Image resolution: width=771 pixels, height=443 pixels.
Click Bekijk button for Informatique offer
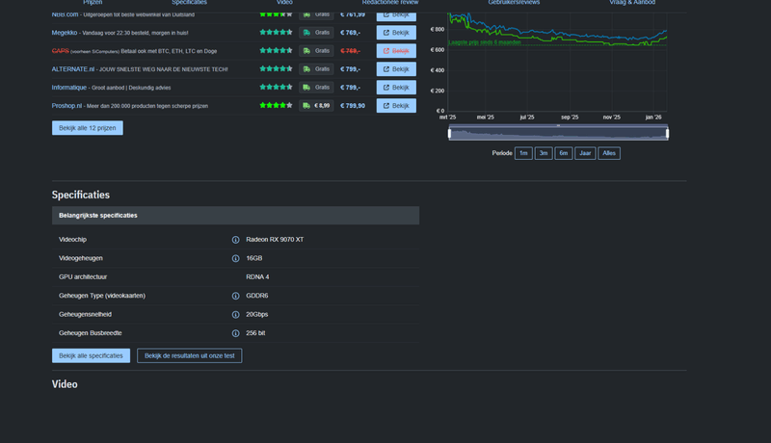click(396, 88)
